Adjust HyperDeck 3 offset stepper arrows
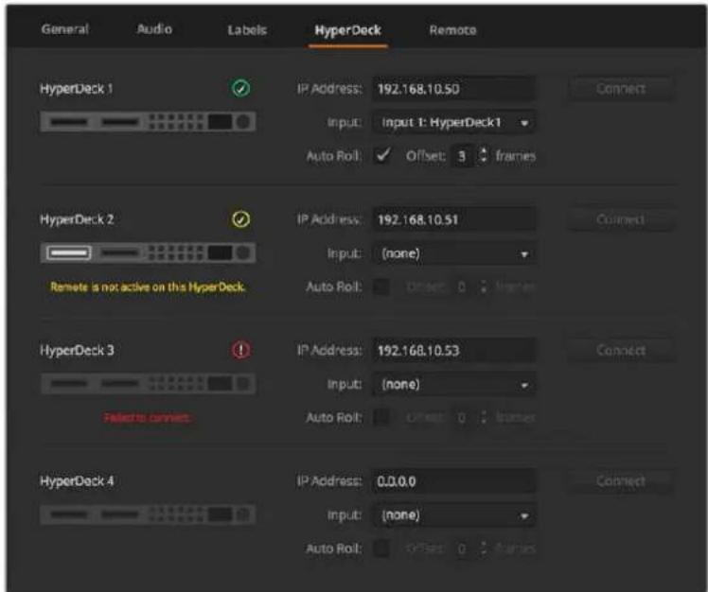708x592 pixels. point(483,417)
